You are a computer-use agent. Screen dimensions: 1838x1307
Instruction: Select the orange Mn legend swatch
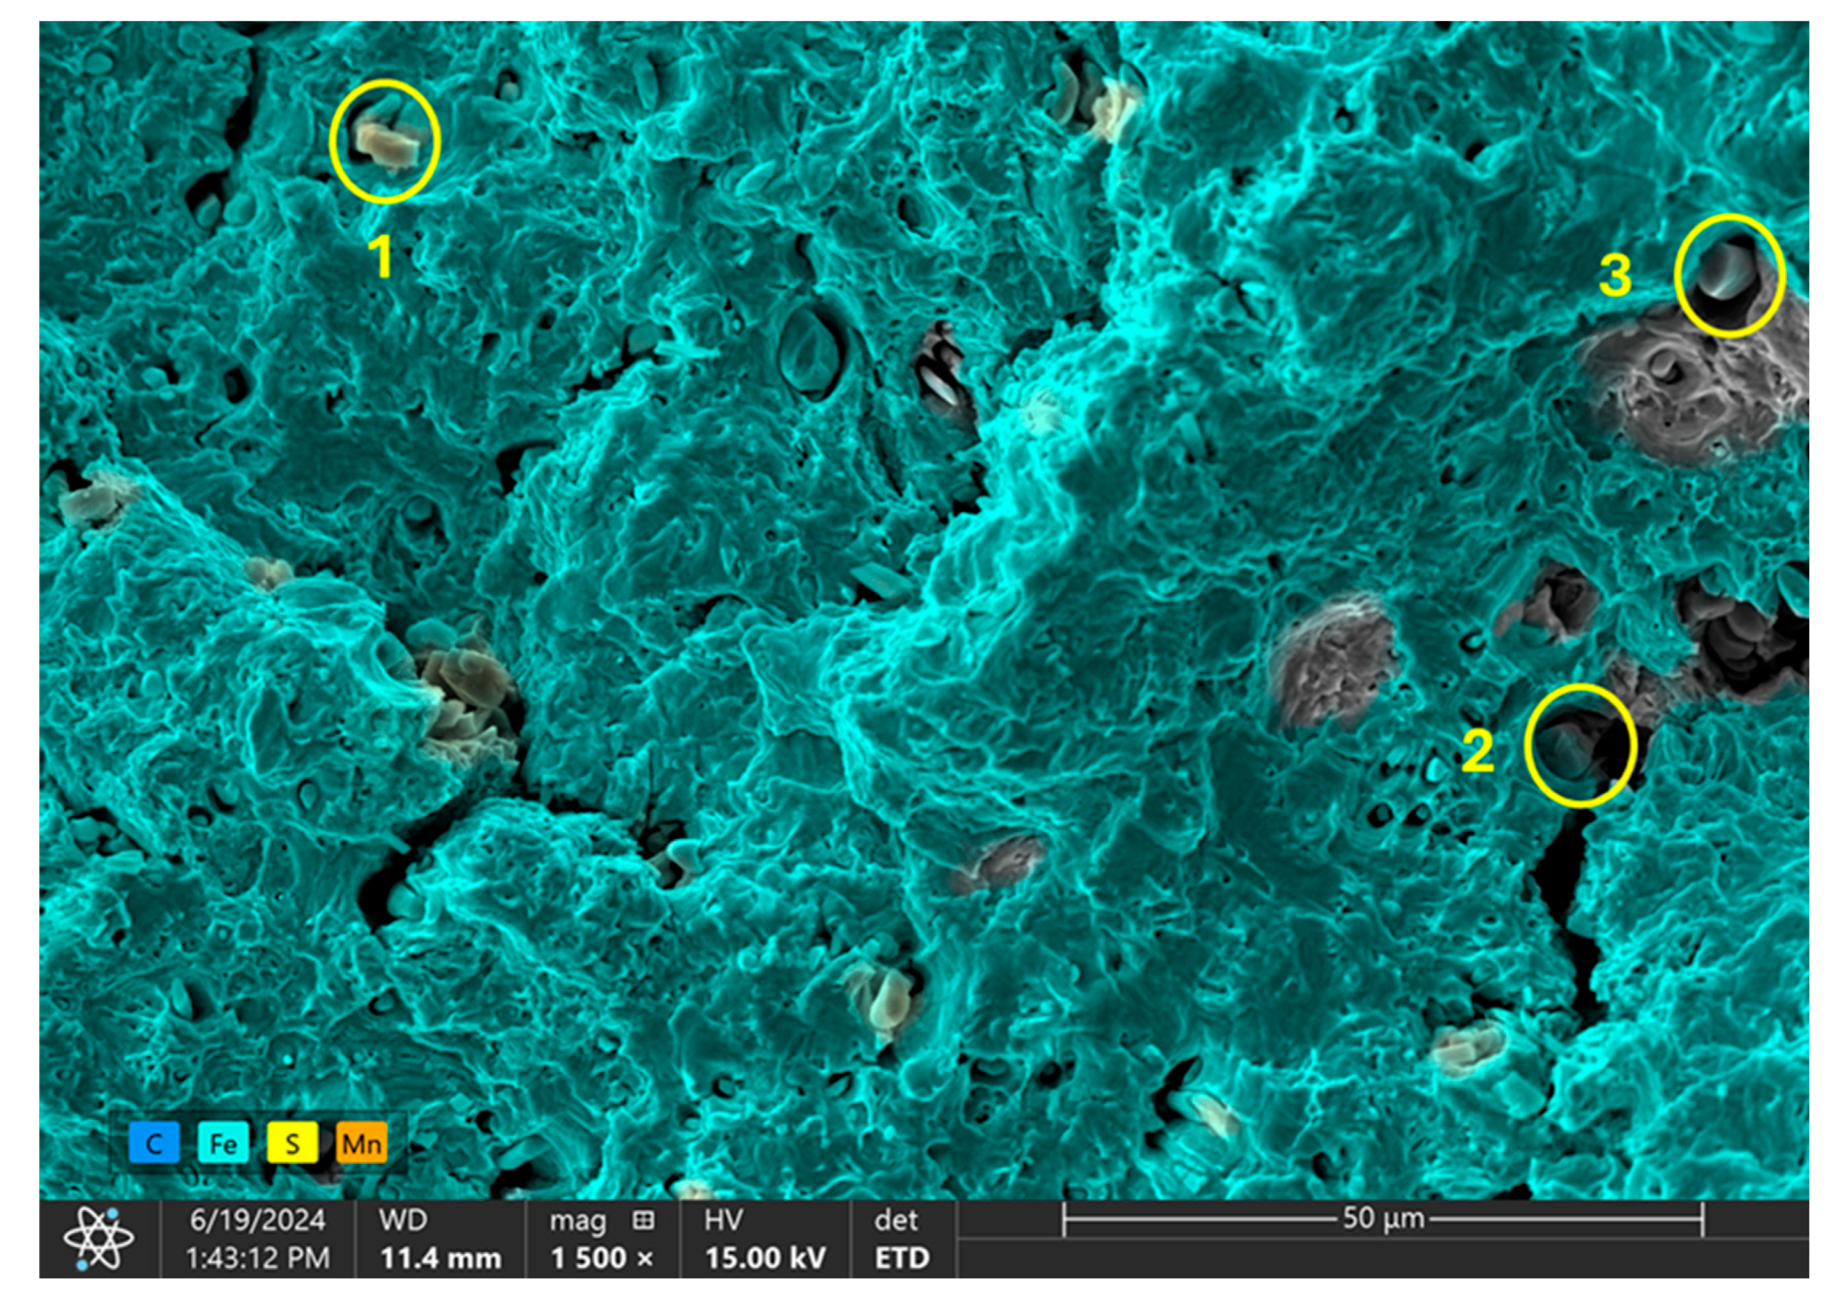point(362,1143)
